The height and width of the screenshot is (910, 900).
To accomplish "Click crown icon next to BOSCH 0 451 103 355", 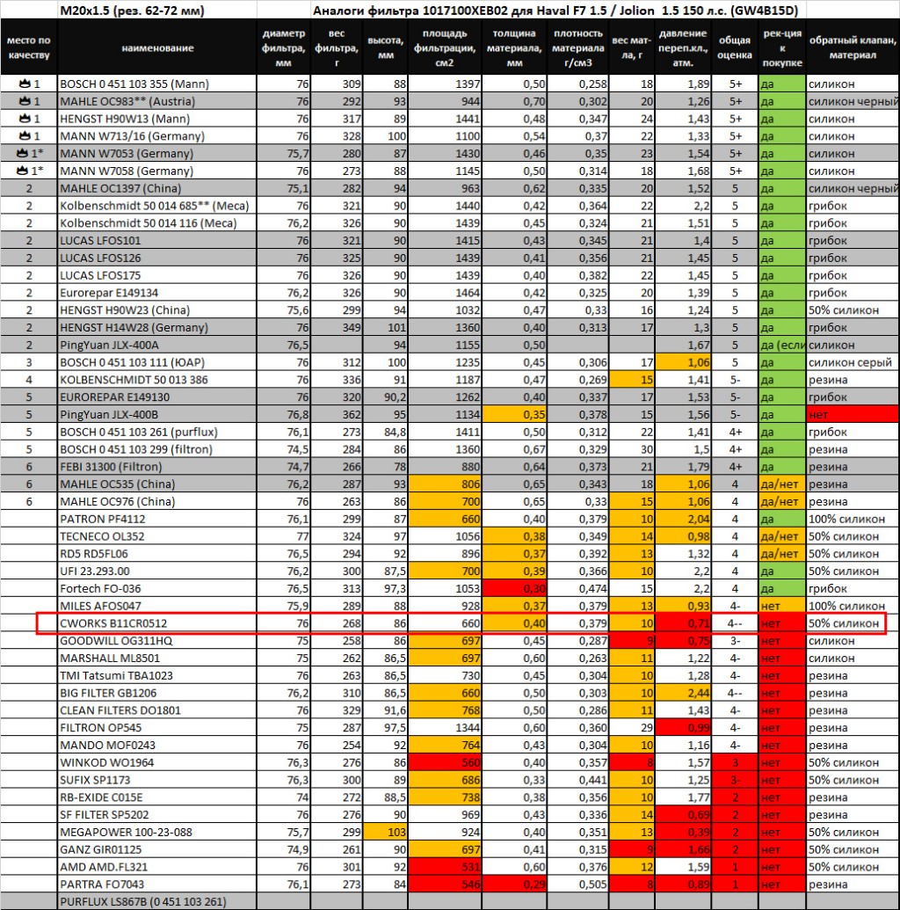I will click(x=25, y=84).
